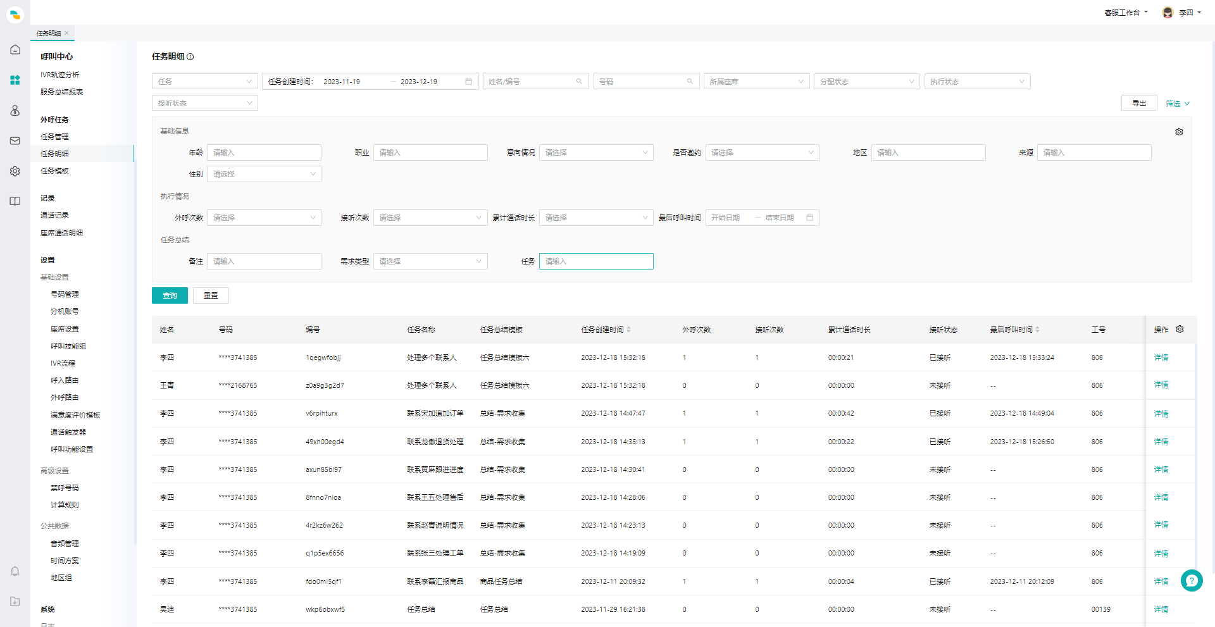Focus the 地区 input field
This screenshot has height=627, width=1215.
928,152
